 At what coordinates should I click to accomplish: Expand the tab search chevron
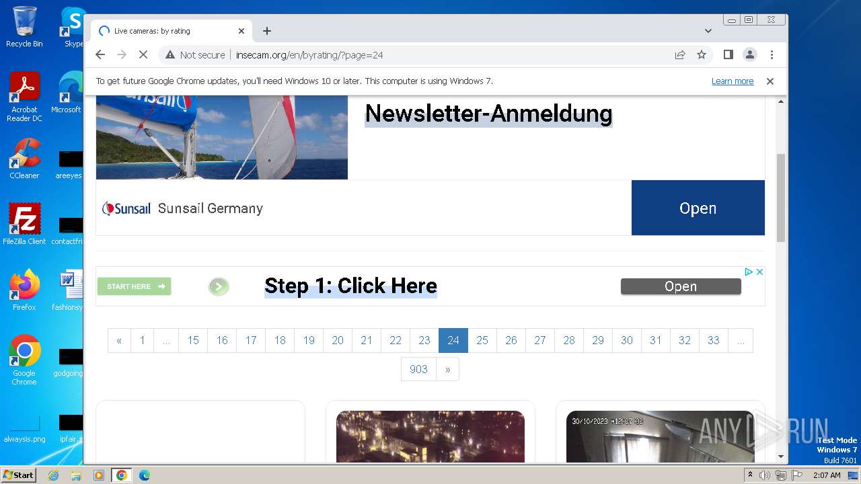pyautogui.click(x=708, y=31)
